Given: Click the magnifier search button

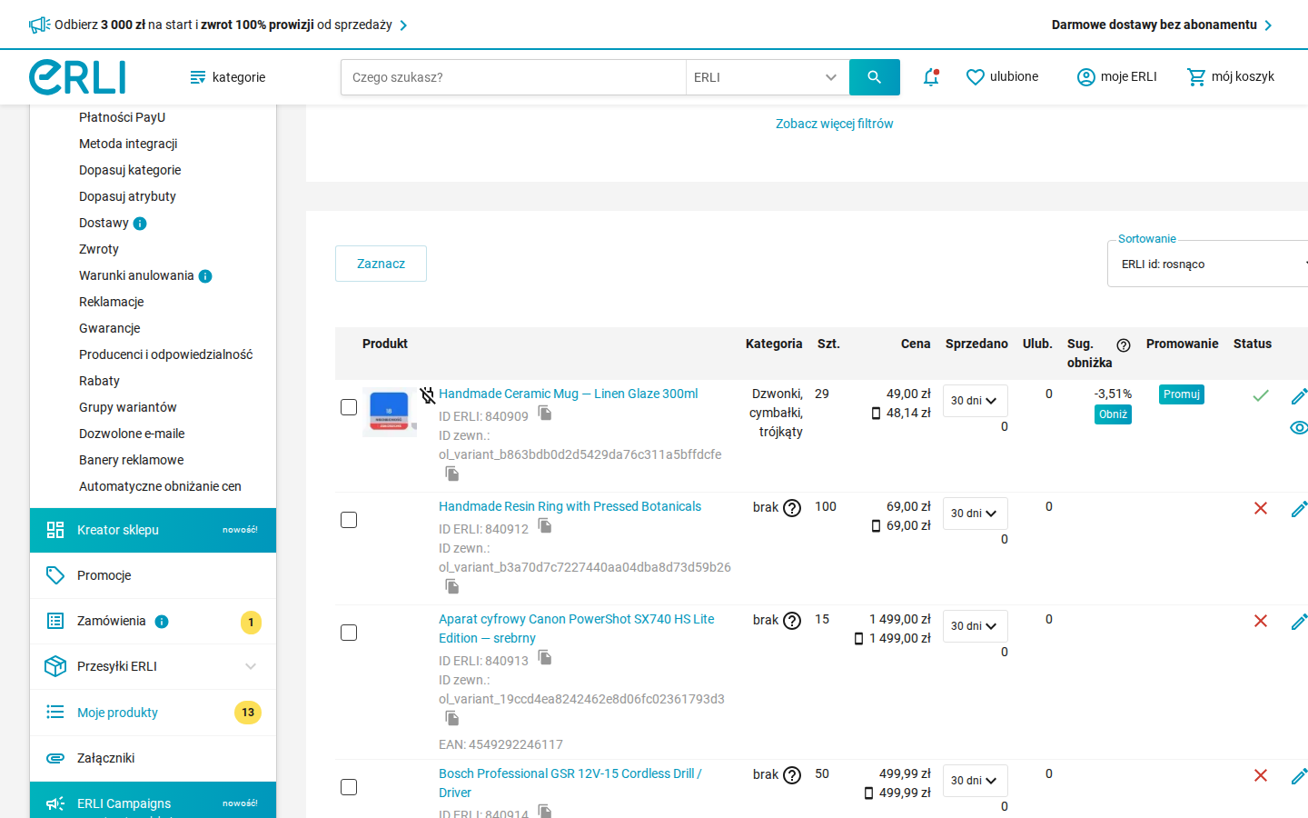Looking at the screenshot, I should tap(874, 77).
